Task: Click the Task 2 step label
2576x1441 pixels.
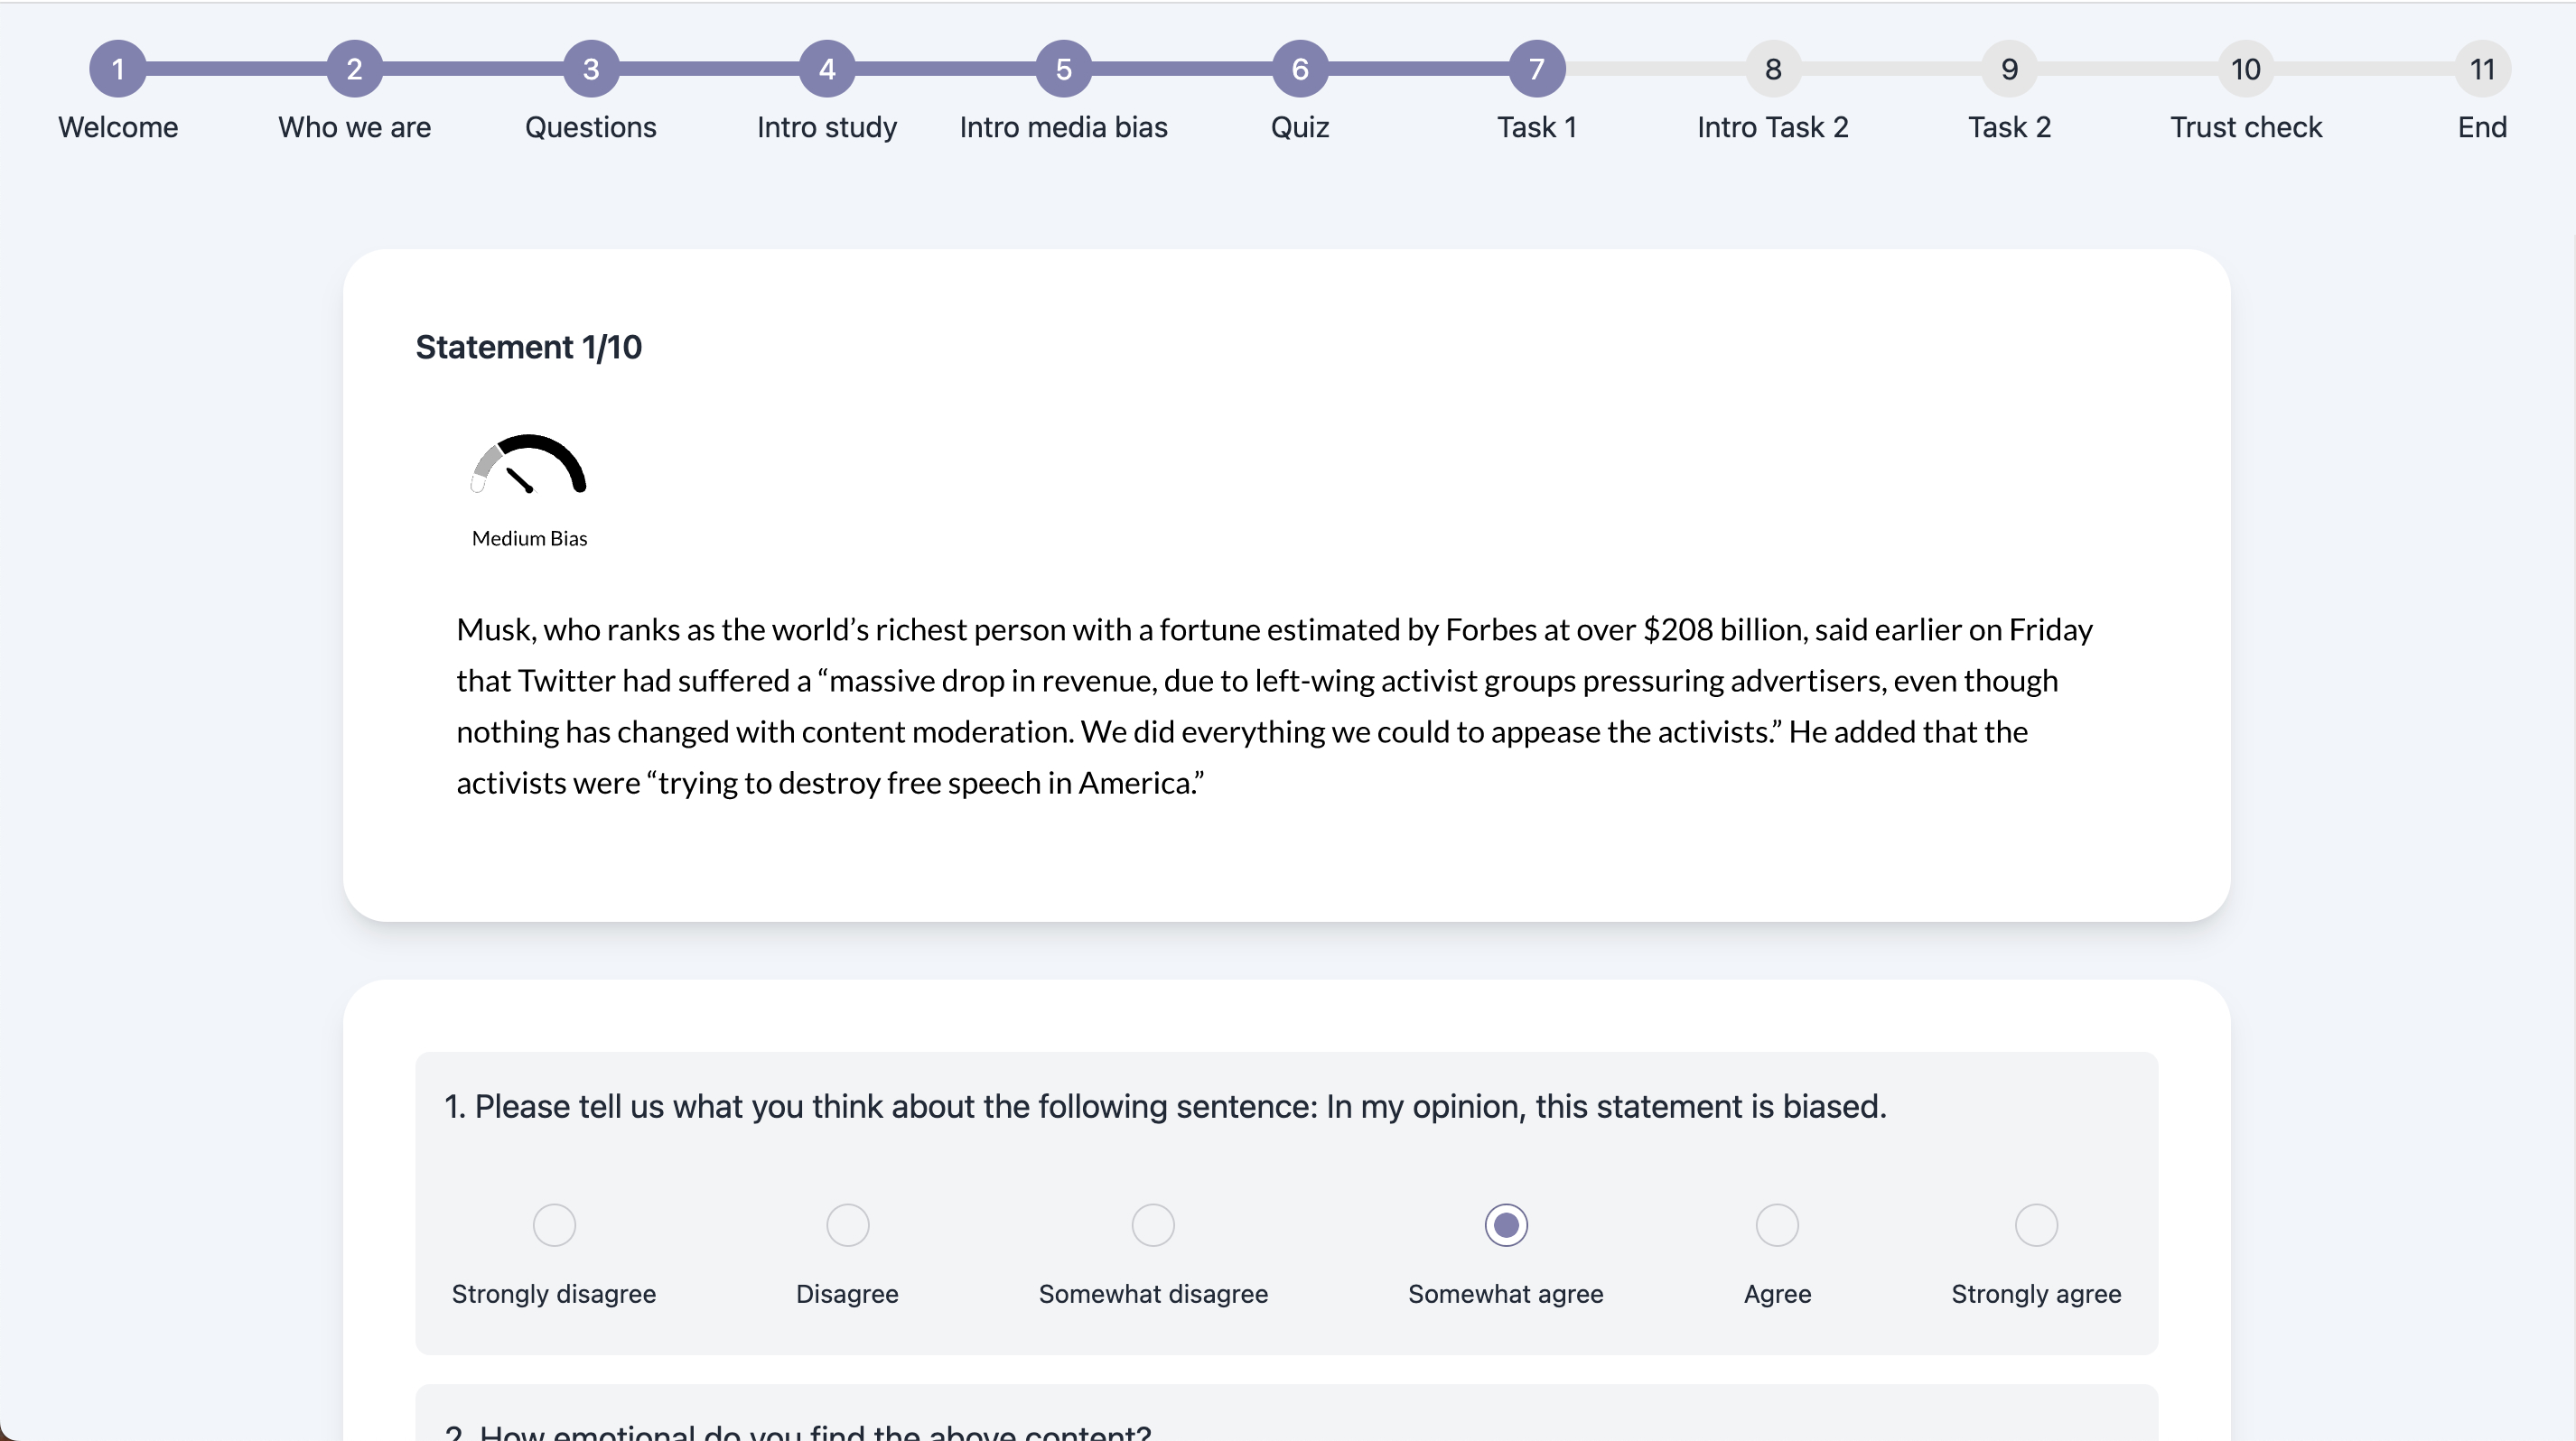Action: [x=2010, y=128]
